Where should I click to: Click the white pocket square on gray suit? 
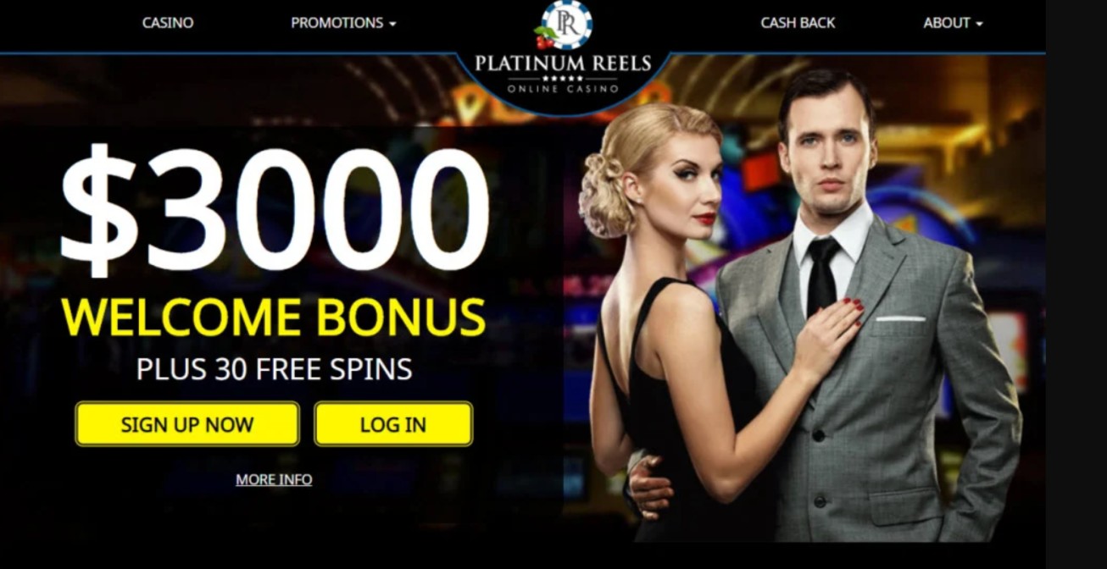tap(900, 318)
